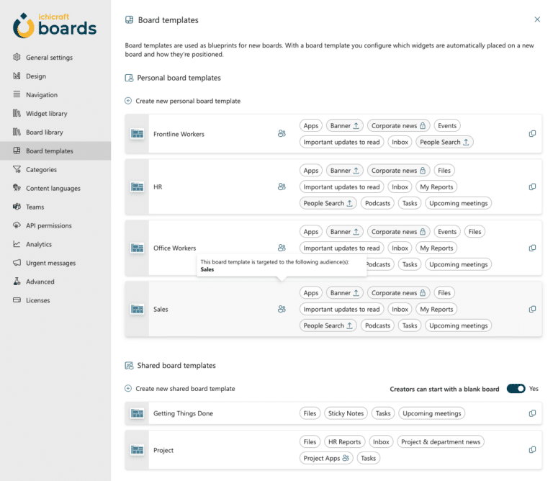
Task: Click Banner chip in HR row
Action: tap(345, 171)
